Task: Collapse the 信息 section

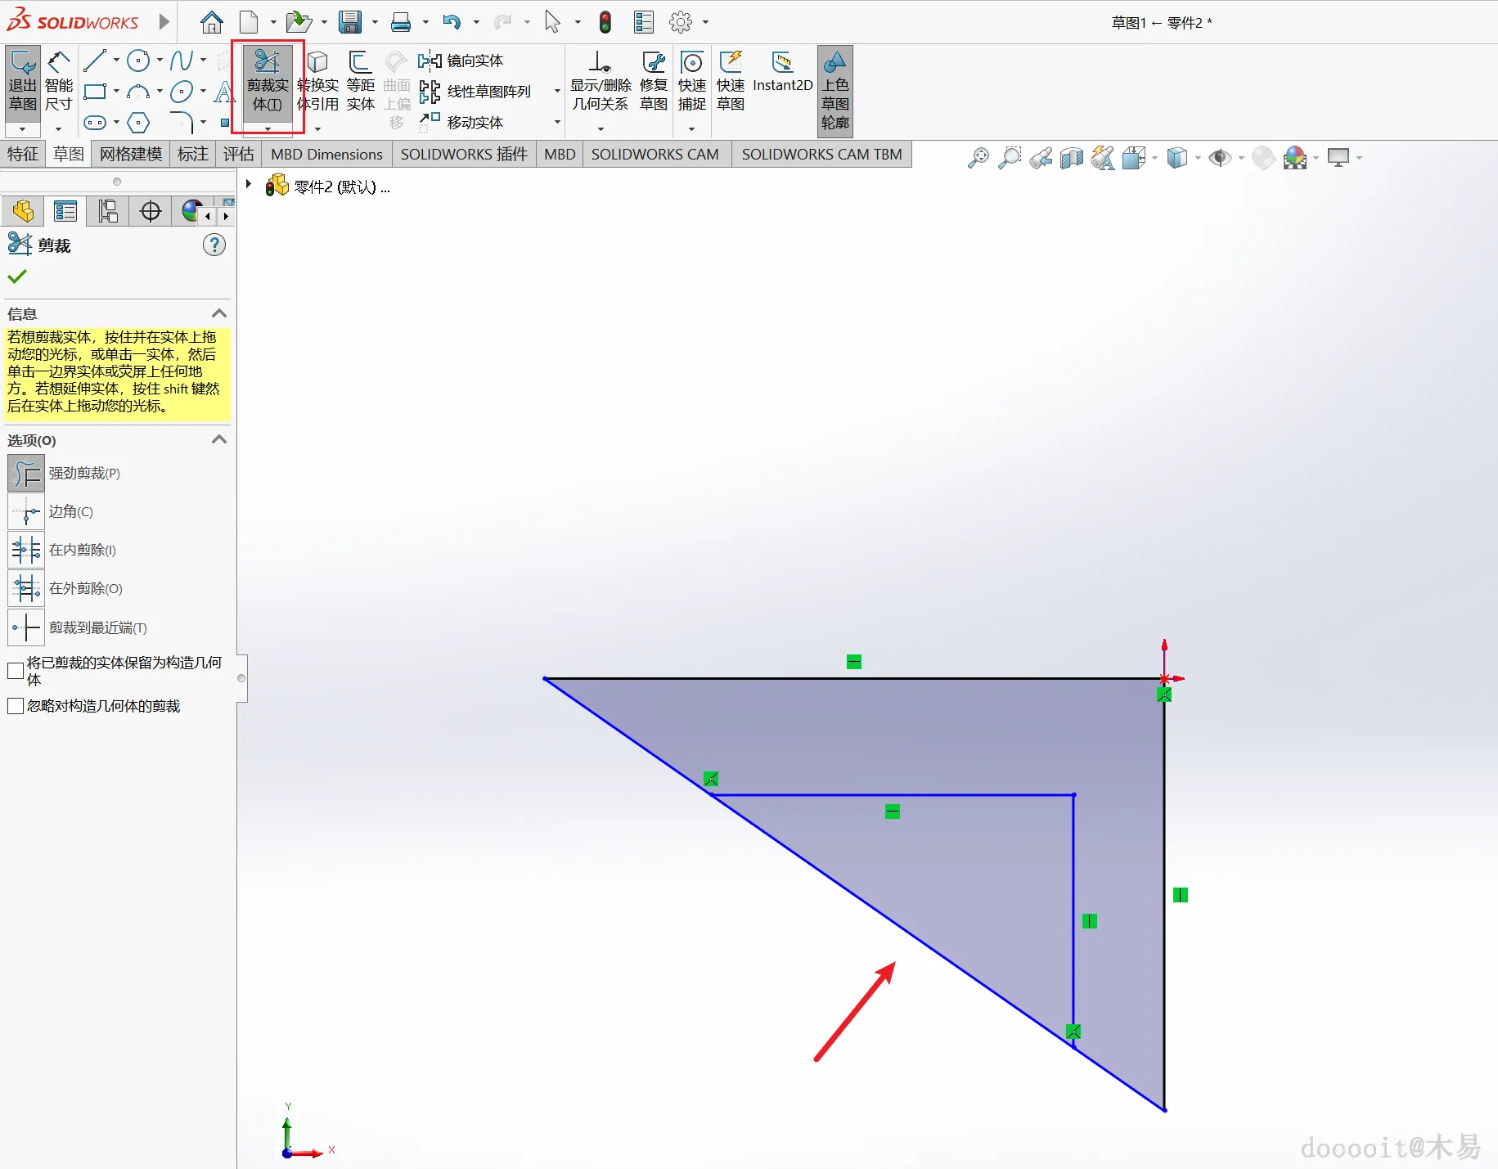Action: pos(219,313)
